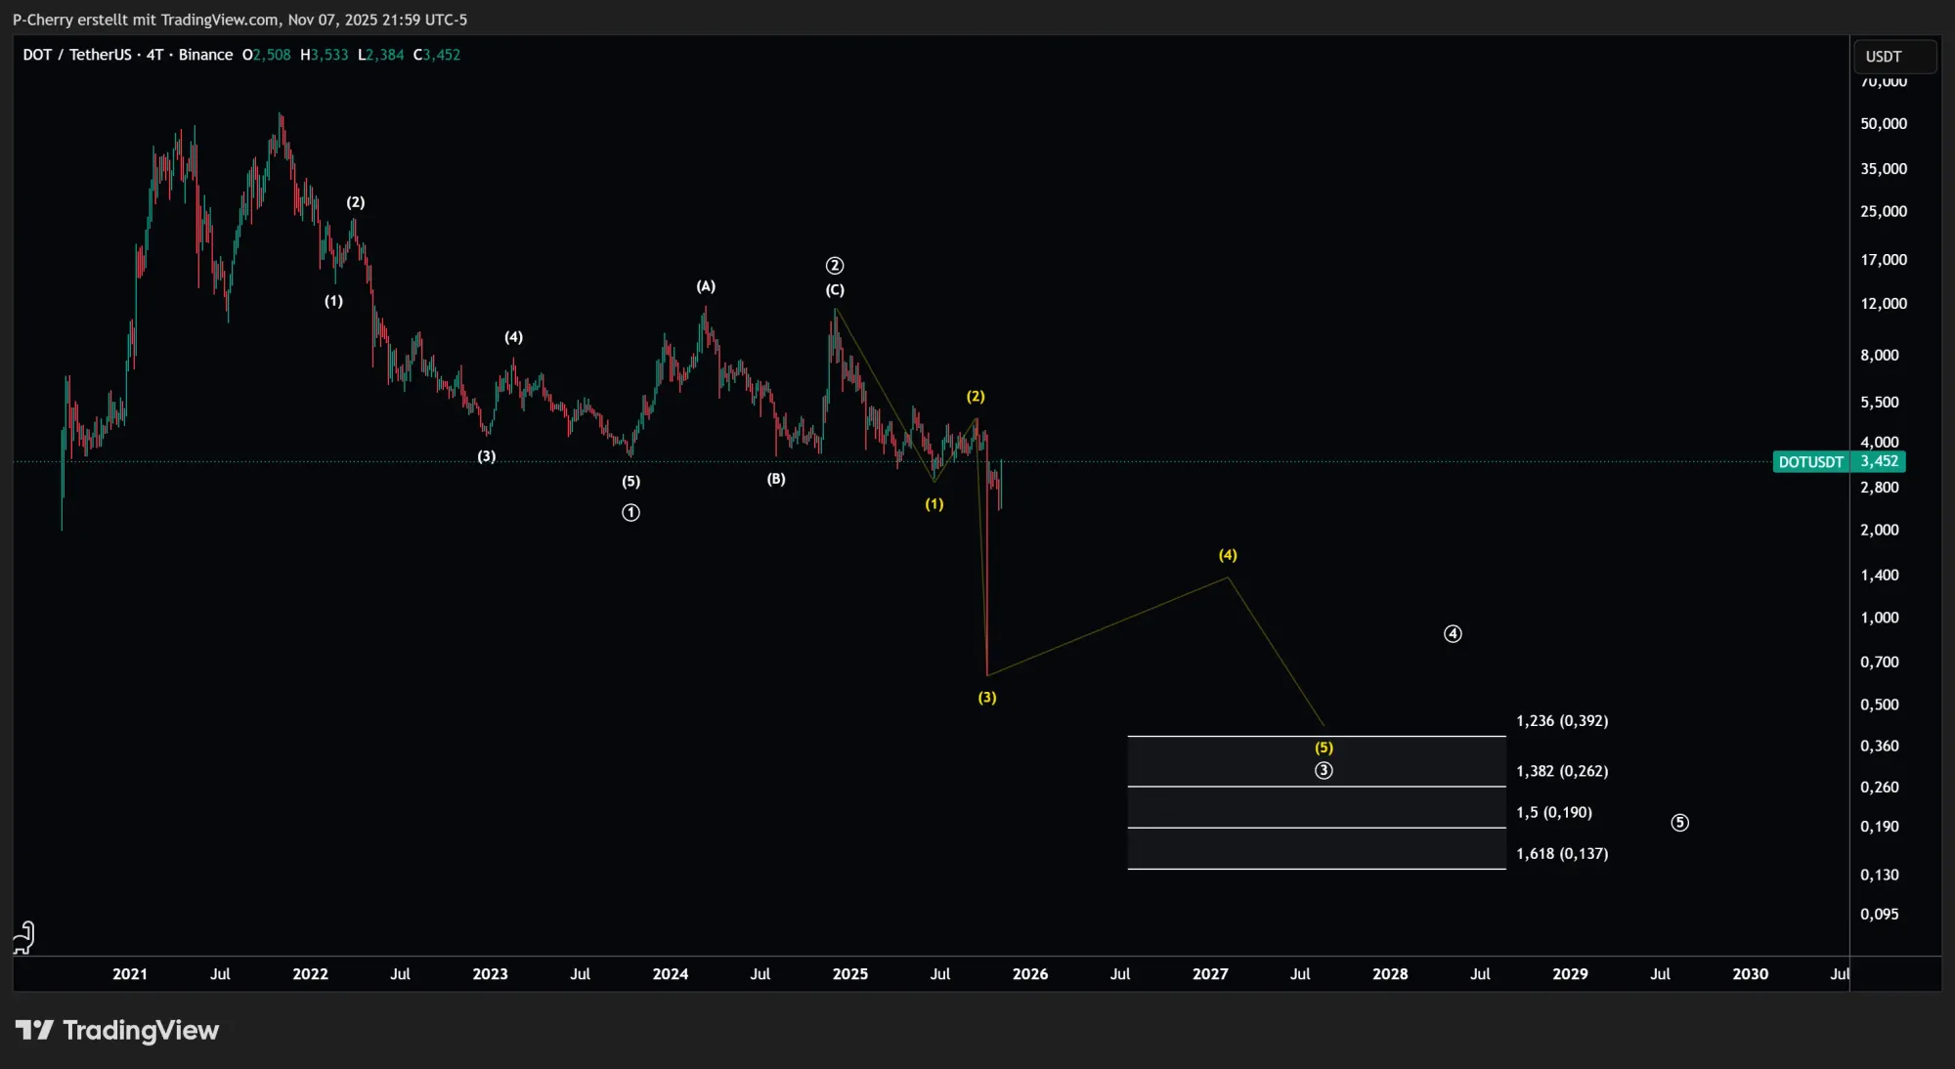Click the yellow (2) wave label near the peak
This screenshot has width=1955, height=1069.
[976, 397]
